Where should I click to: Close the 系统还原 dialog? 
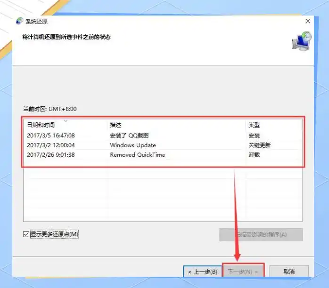point(308,21)
